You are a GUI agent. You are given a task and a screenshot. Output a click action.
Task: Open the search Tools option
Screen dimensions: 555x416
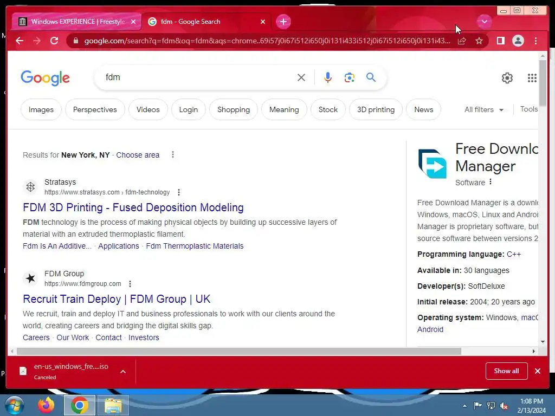(529, 109)
